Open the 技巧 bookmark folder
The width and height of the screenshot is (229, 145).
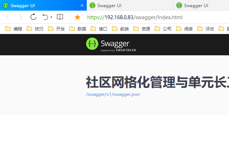pos(35,29)
